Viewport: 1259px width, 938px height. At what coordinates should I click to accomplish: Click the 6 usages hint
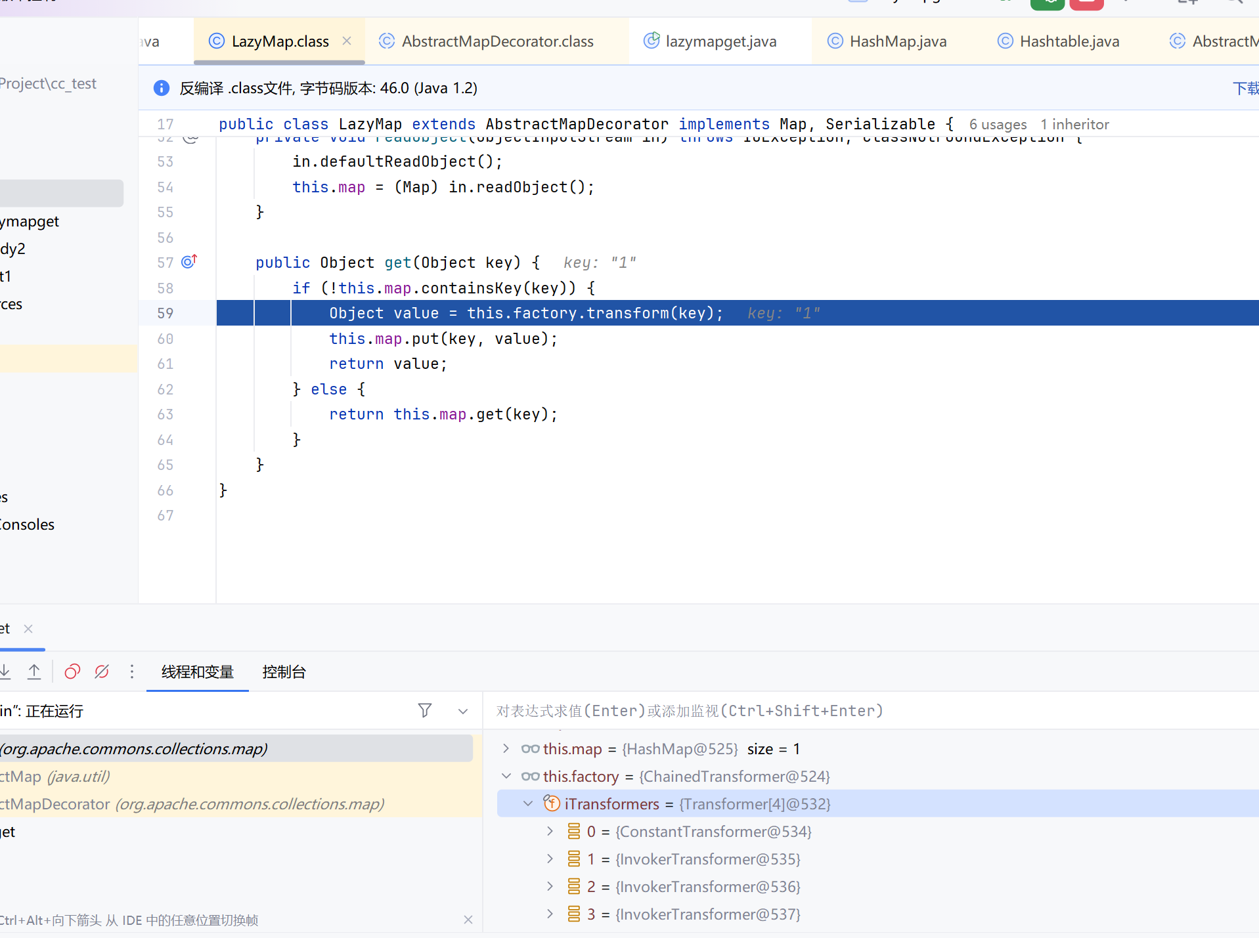(x=998, y=124)
